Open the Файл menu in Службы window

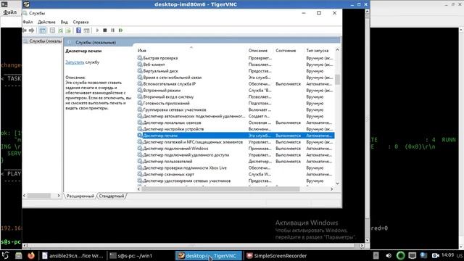coord(28,22)
